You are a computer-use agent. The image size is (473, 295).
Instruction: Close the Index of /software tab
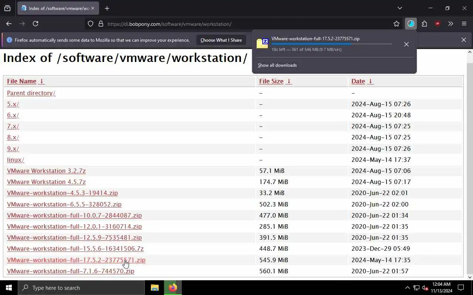click(93, 8)
